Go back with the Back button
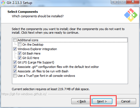 [x=81, y=101]
